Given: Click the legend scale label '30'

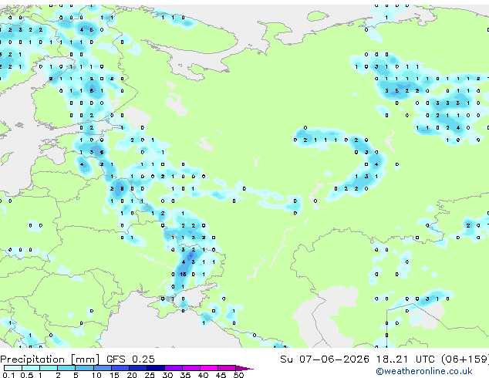Looking at the screenshot, I should [x=167, y=375].
